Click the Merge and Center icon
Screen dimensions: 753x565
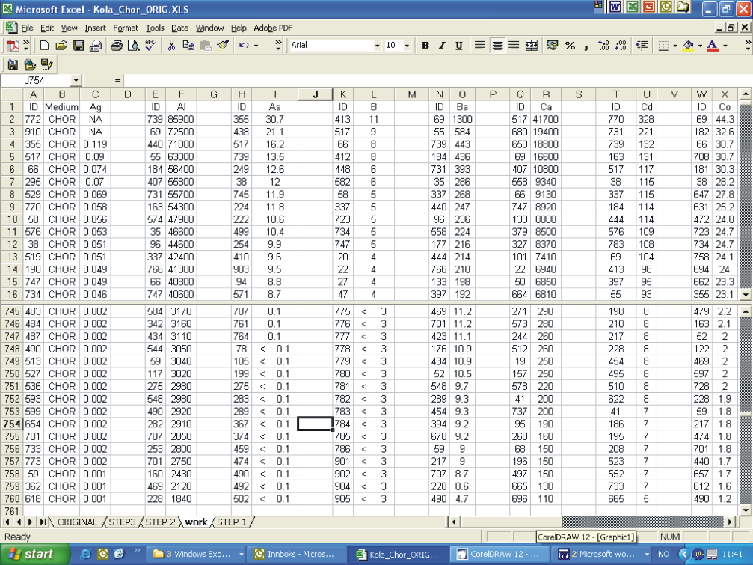coord(532,46)
